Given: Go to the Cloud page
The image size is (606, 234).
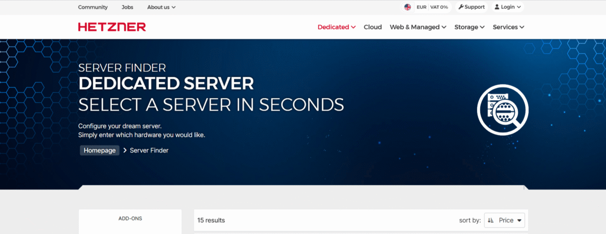Looking at the screenshot, I should [x=372, y=27].
